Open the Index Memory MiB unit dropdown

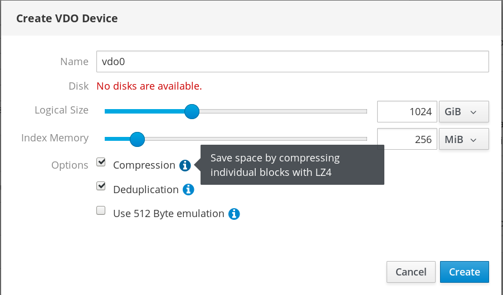[x=464, y=139]
